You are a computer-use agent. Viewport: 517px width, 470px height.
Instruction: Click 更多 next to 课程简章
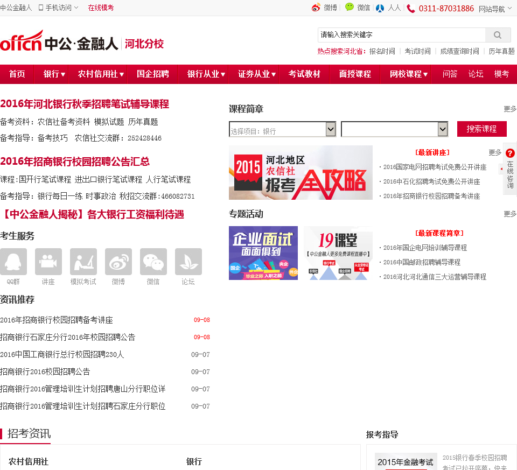click(x=510, y=109)
